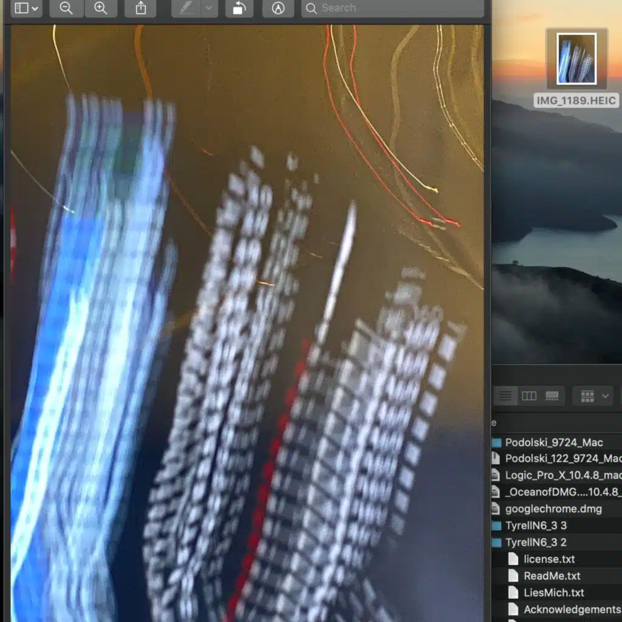Image resolution: width=622 pixels, height=622 pixels.
Task: Switch Finder to list view
Action: click(505, 396)
